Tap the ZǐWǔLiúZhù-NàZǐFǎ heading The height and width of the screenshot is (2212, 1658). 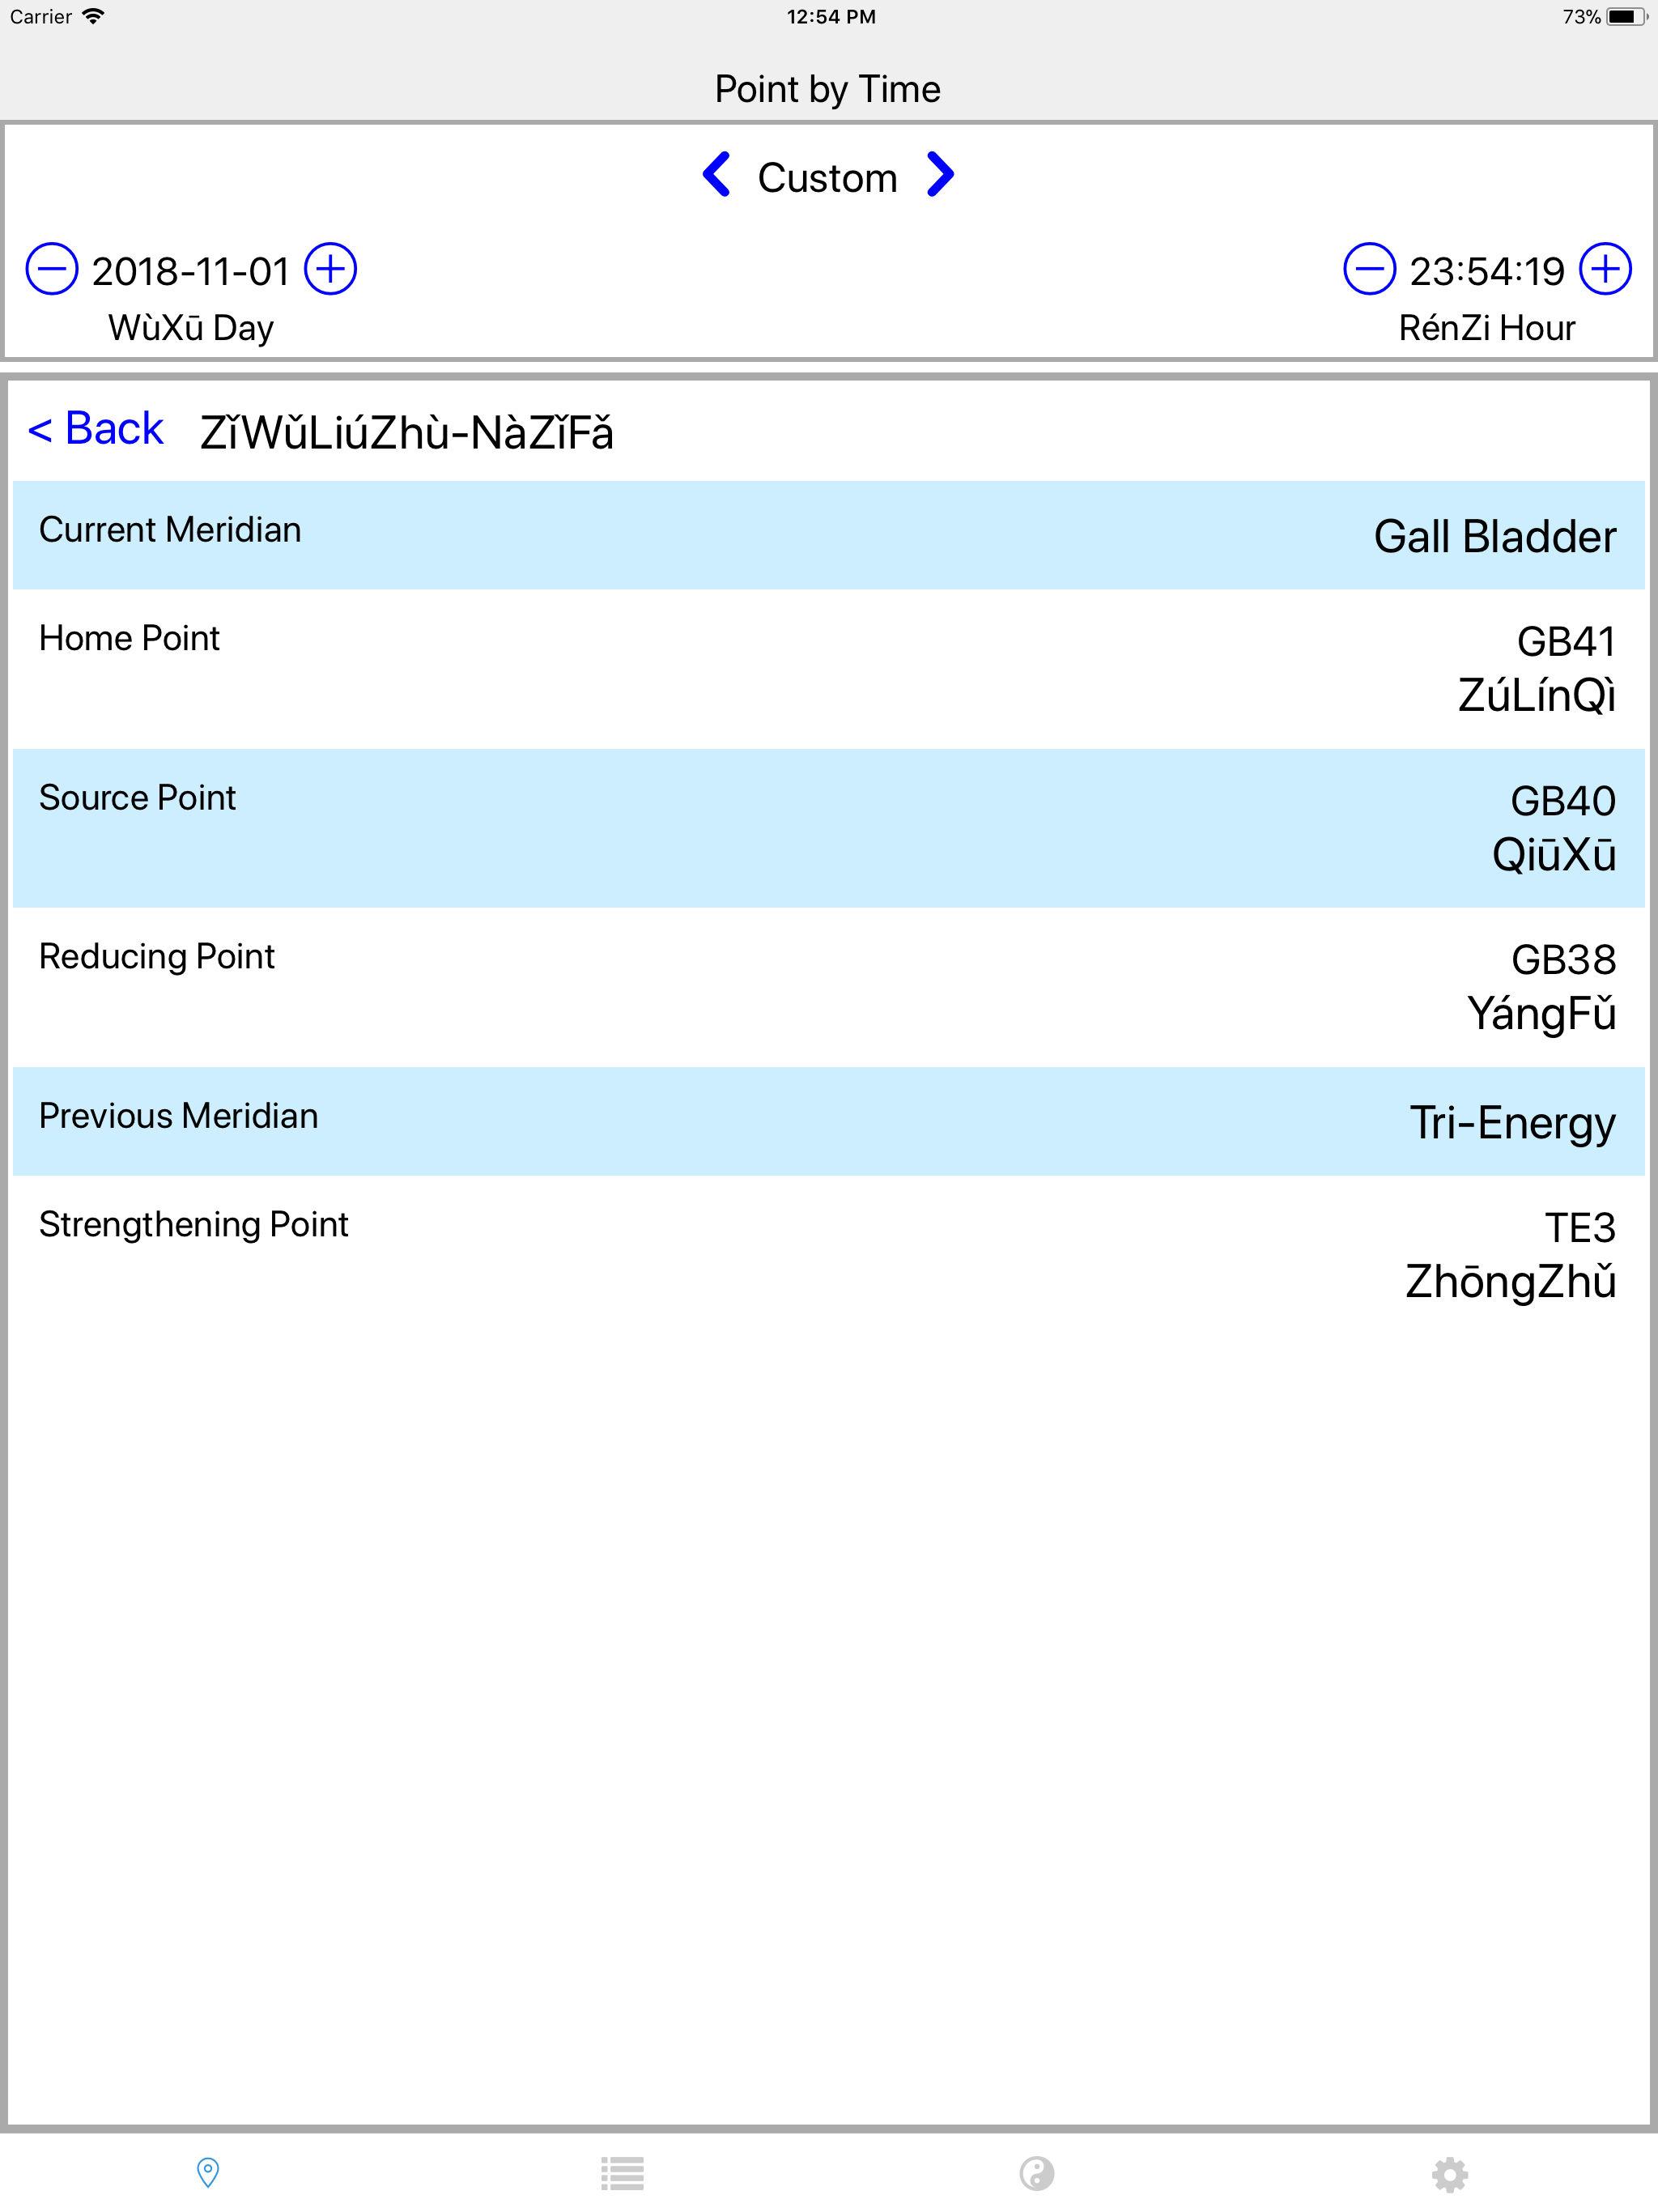click(x=406, y=432)
